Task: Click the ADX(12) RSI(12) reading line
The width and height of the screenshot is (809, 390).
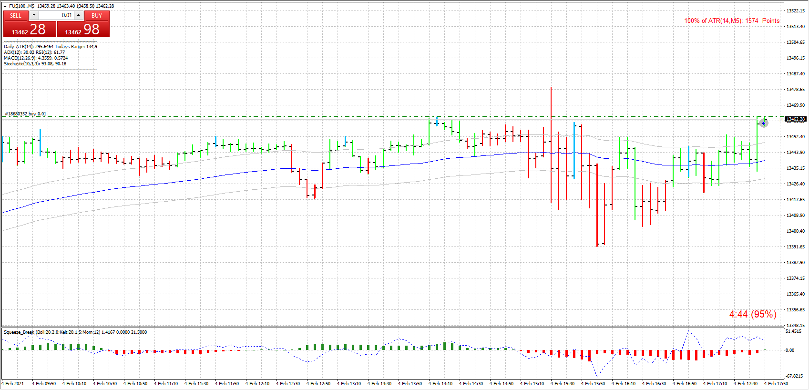Action: [34, 52]
